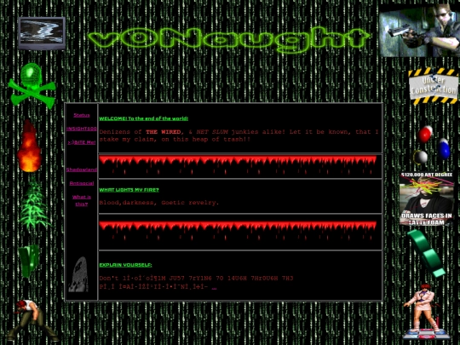Click the glowing VONaught title logo
Screen dimensions: 460x345
tap(228, 40)
